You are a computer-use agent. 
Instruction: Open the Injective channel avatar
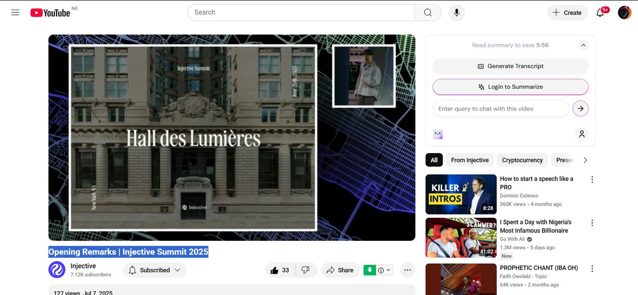tap(57, 270)
